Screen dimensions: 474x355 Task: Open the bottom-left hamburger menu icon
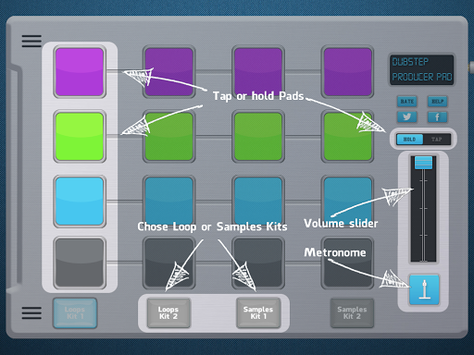point(31,312)
